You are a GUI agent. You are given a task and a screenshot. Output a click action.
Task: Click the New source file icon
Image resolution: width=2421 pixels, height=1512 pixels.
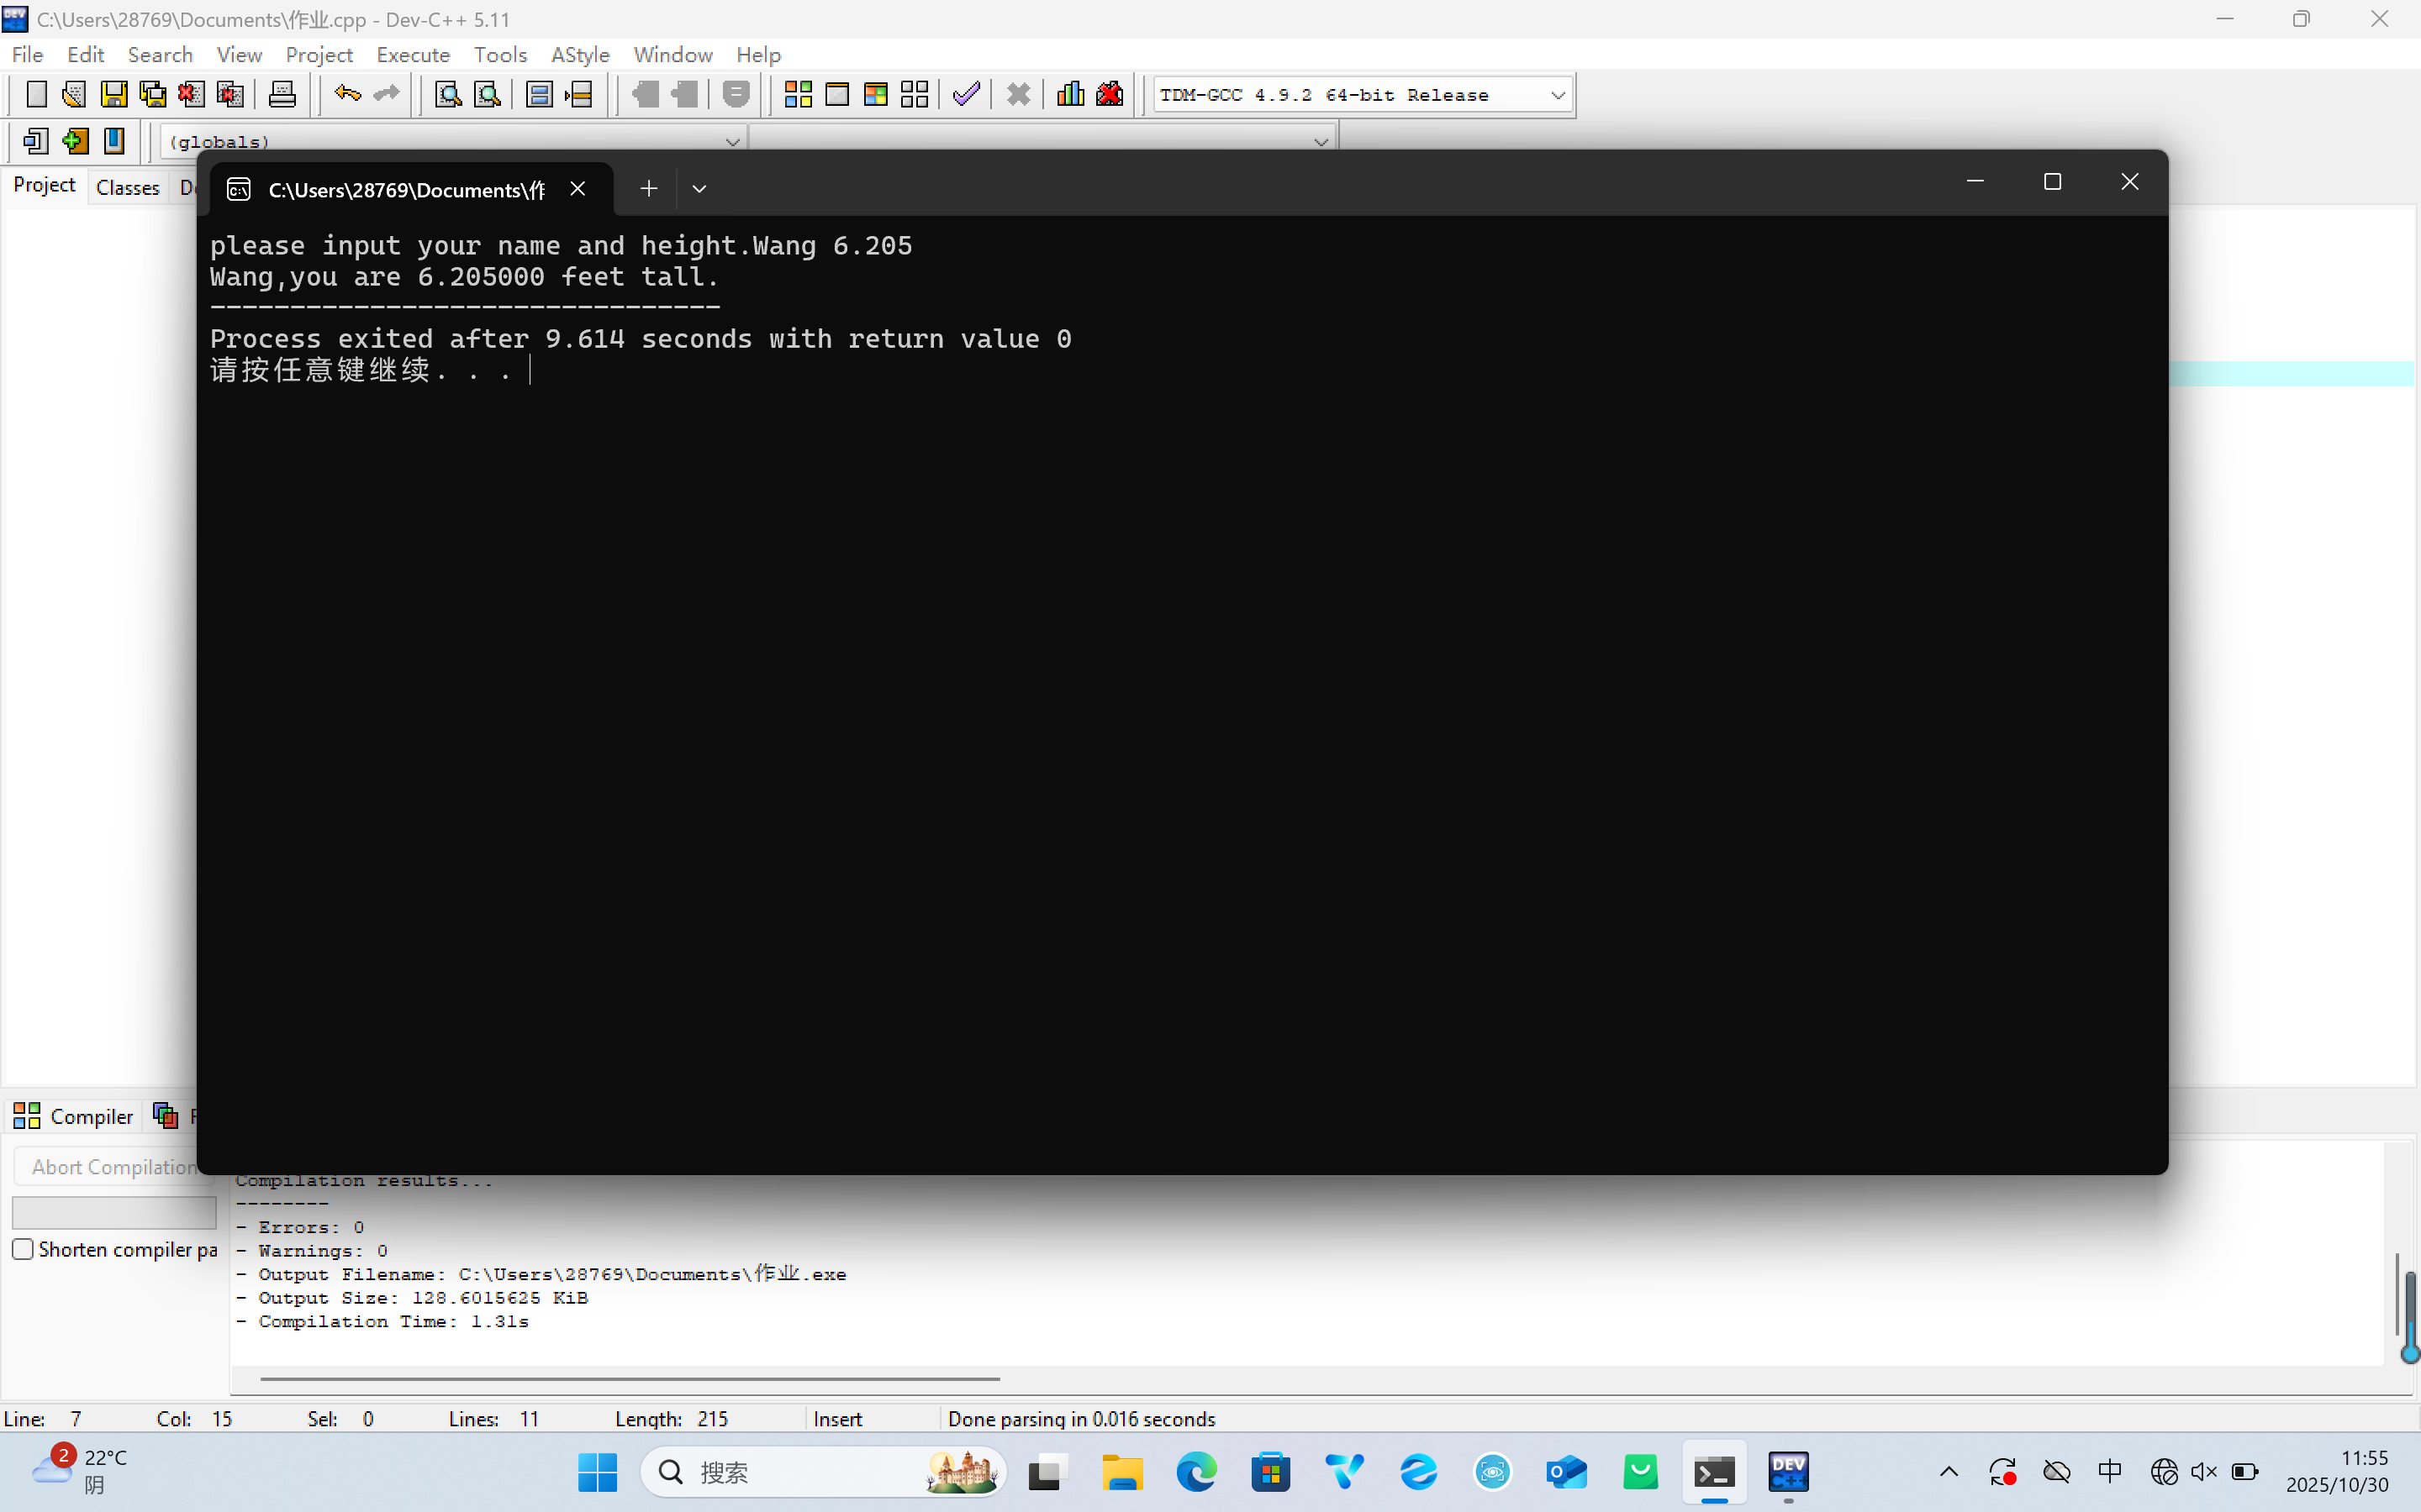click(36, 95)
